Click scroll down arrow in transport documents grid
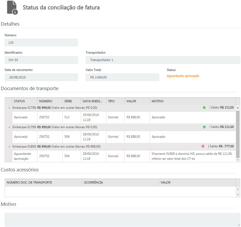Screen dimensions: 241x227 point(238,160)
